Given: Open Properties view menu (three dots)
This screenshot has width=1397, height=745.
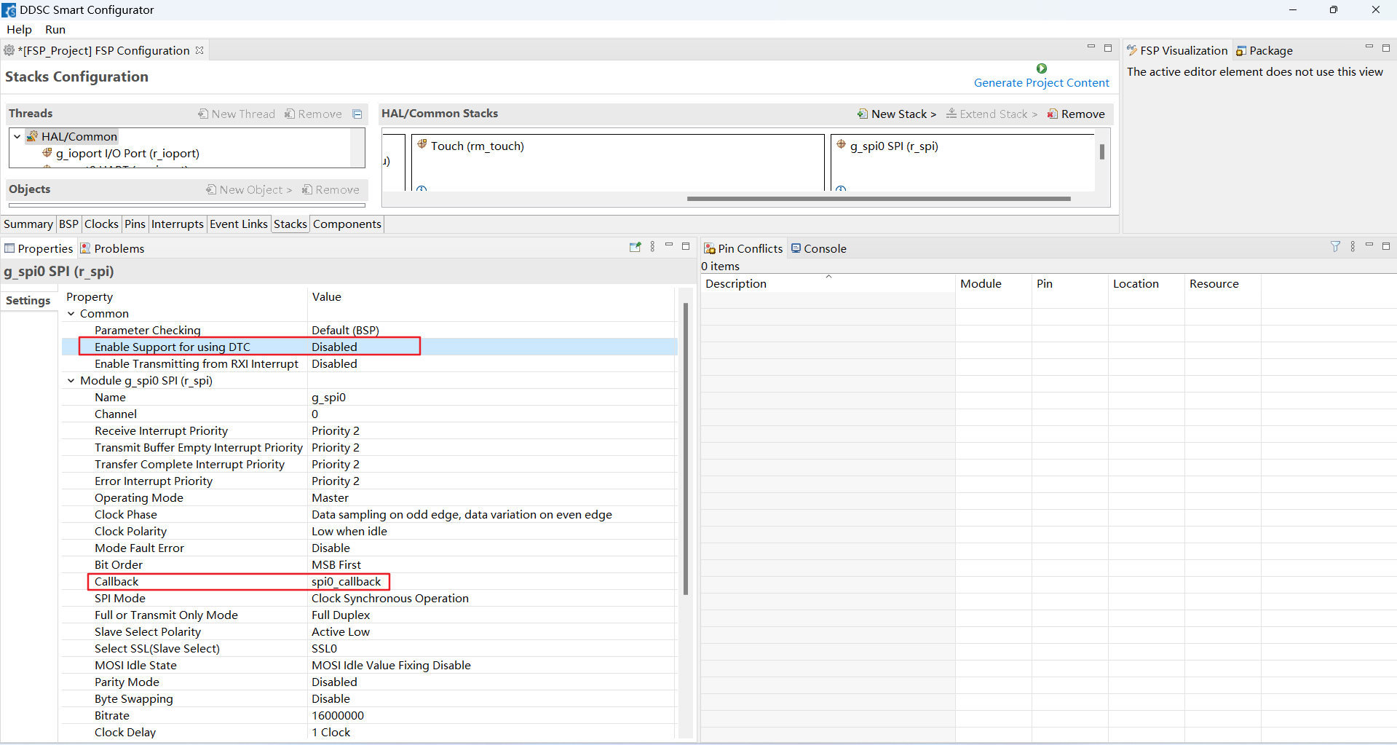Looking at the screenshot, I should [652, 247].
